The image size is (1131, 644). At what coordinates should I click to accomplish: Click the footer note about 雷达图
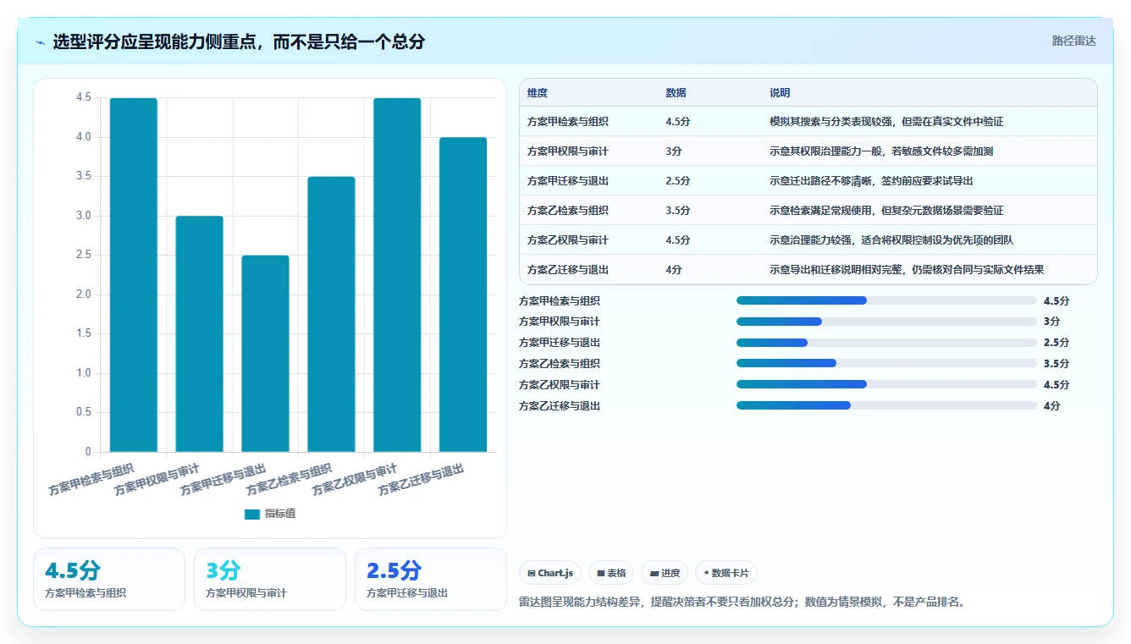click(x=742, y=603)
